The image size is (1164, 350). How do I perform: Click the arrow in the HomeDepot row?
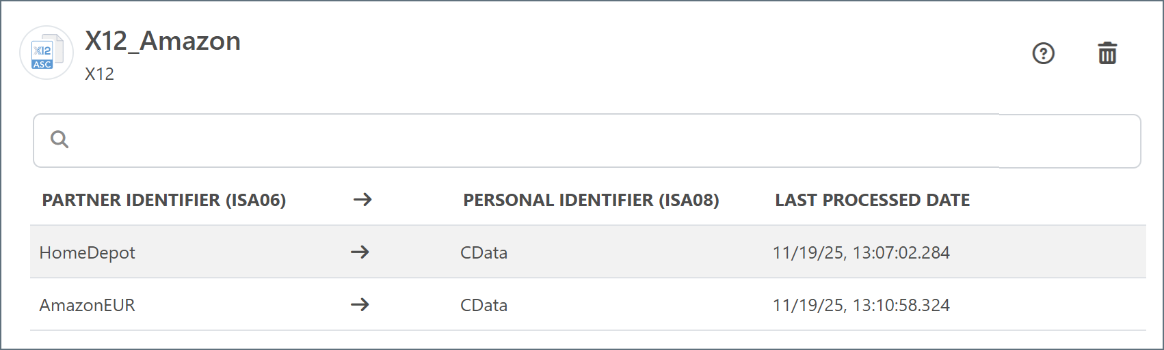(360, 252)
